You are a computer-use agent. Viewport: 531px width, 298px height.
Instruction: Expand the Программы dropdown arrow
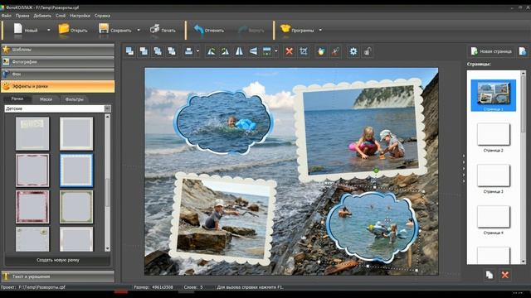[320, 30]
